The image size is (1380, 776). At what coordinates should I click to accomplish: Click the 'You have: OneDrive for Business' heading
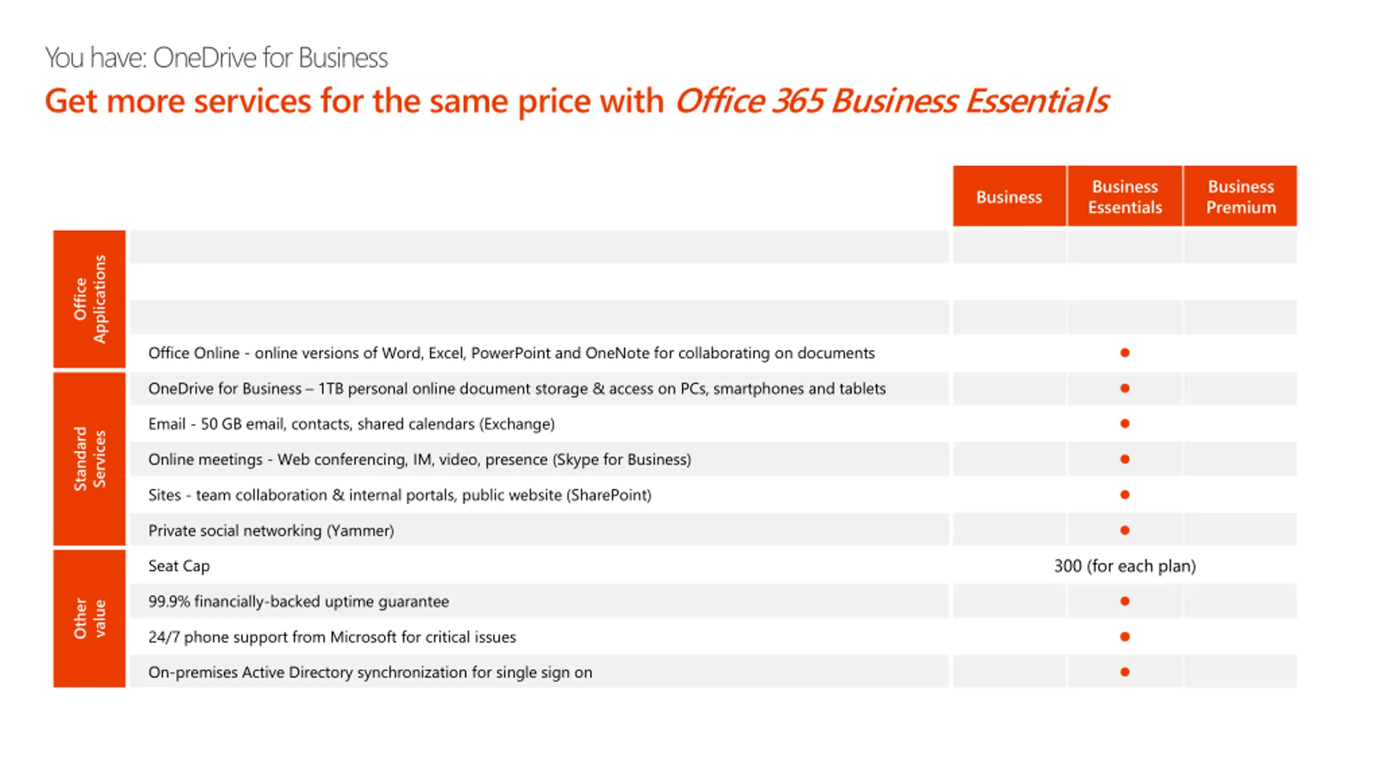click(216, 58)
